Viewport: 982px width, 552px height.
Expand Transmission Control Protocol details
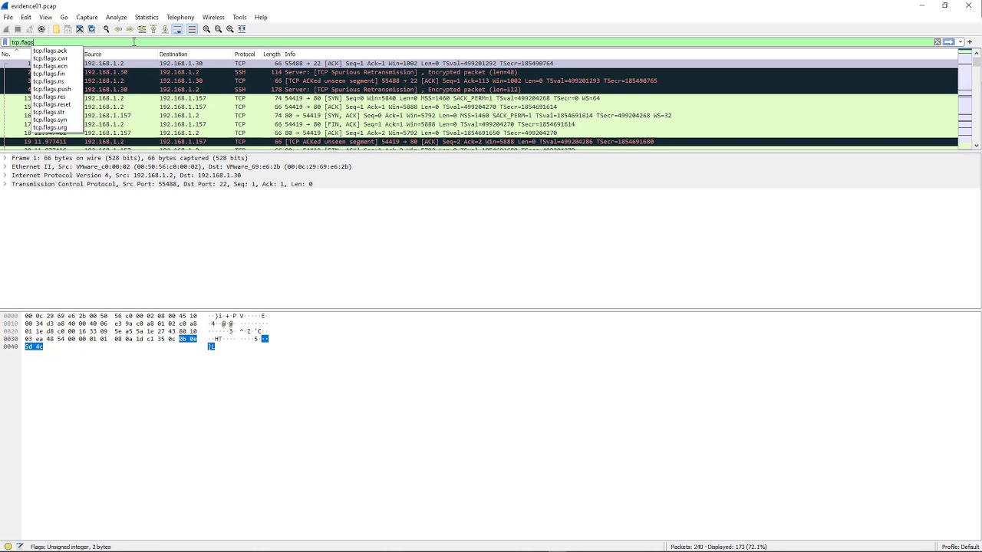pyautogui.click(x=5, y=184)
